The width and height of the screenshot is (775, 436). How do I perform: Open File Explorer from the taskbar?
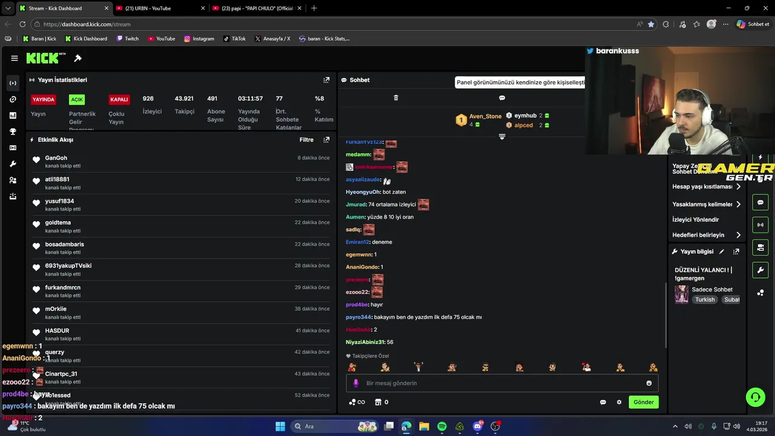pos(424,426)
